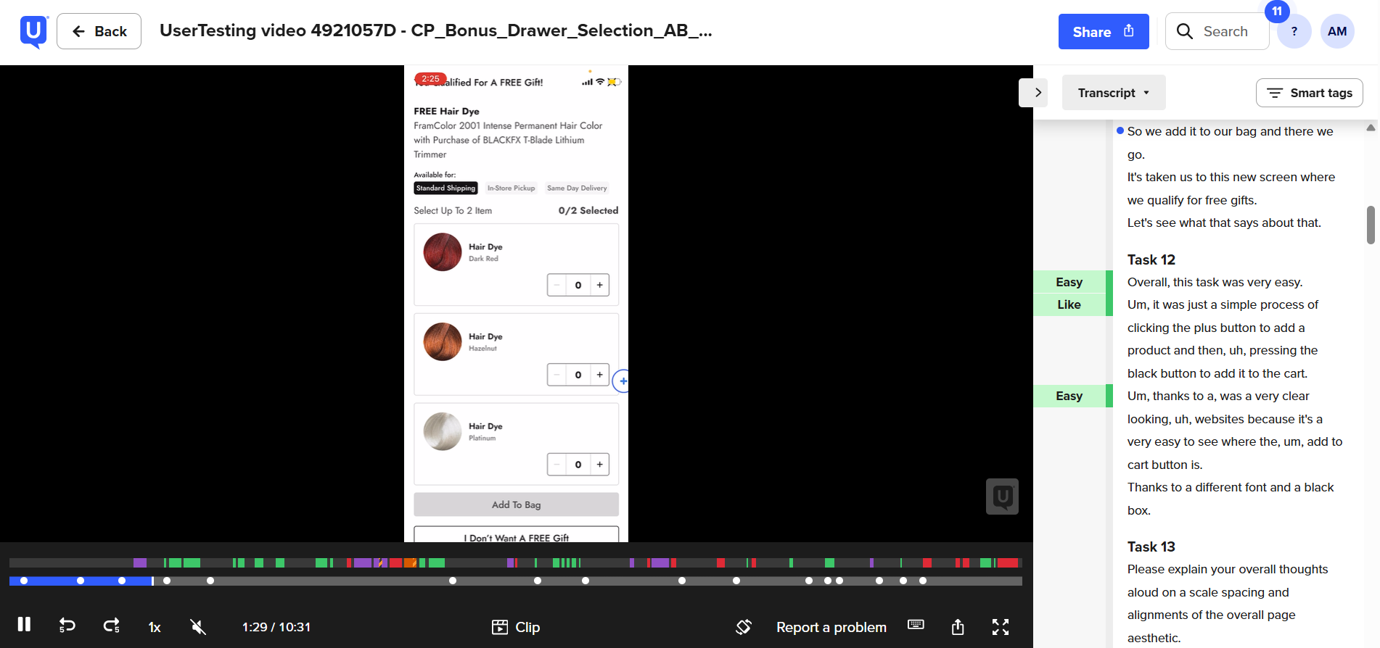Image resolution: width=1380 pixels, height=648 pixels.
Task: Share the video via Share button
Action: (1103, 31)
